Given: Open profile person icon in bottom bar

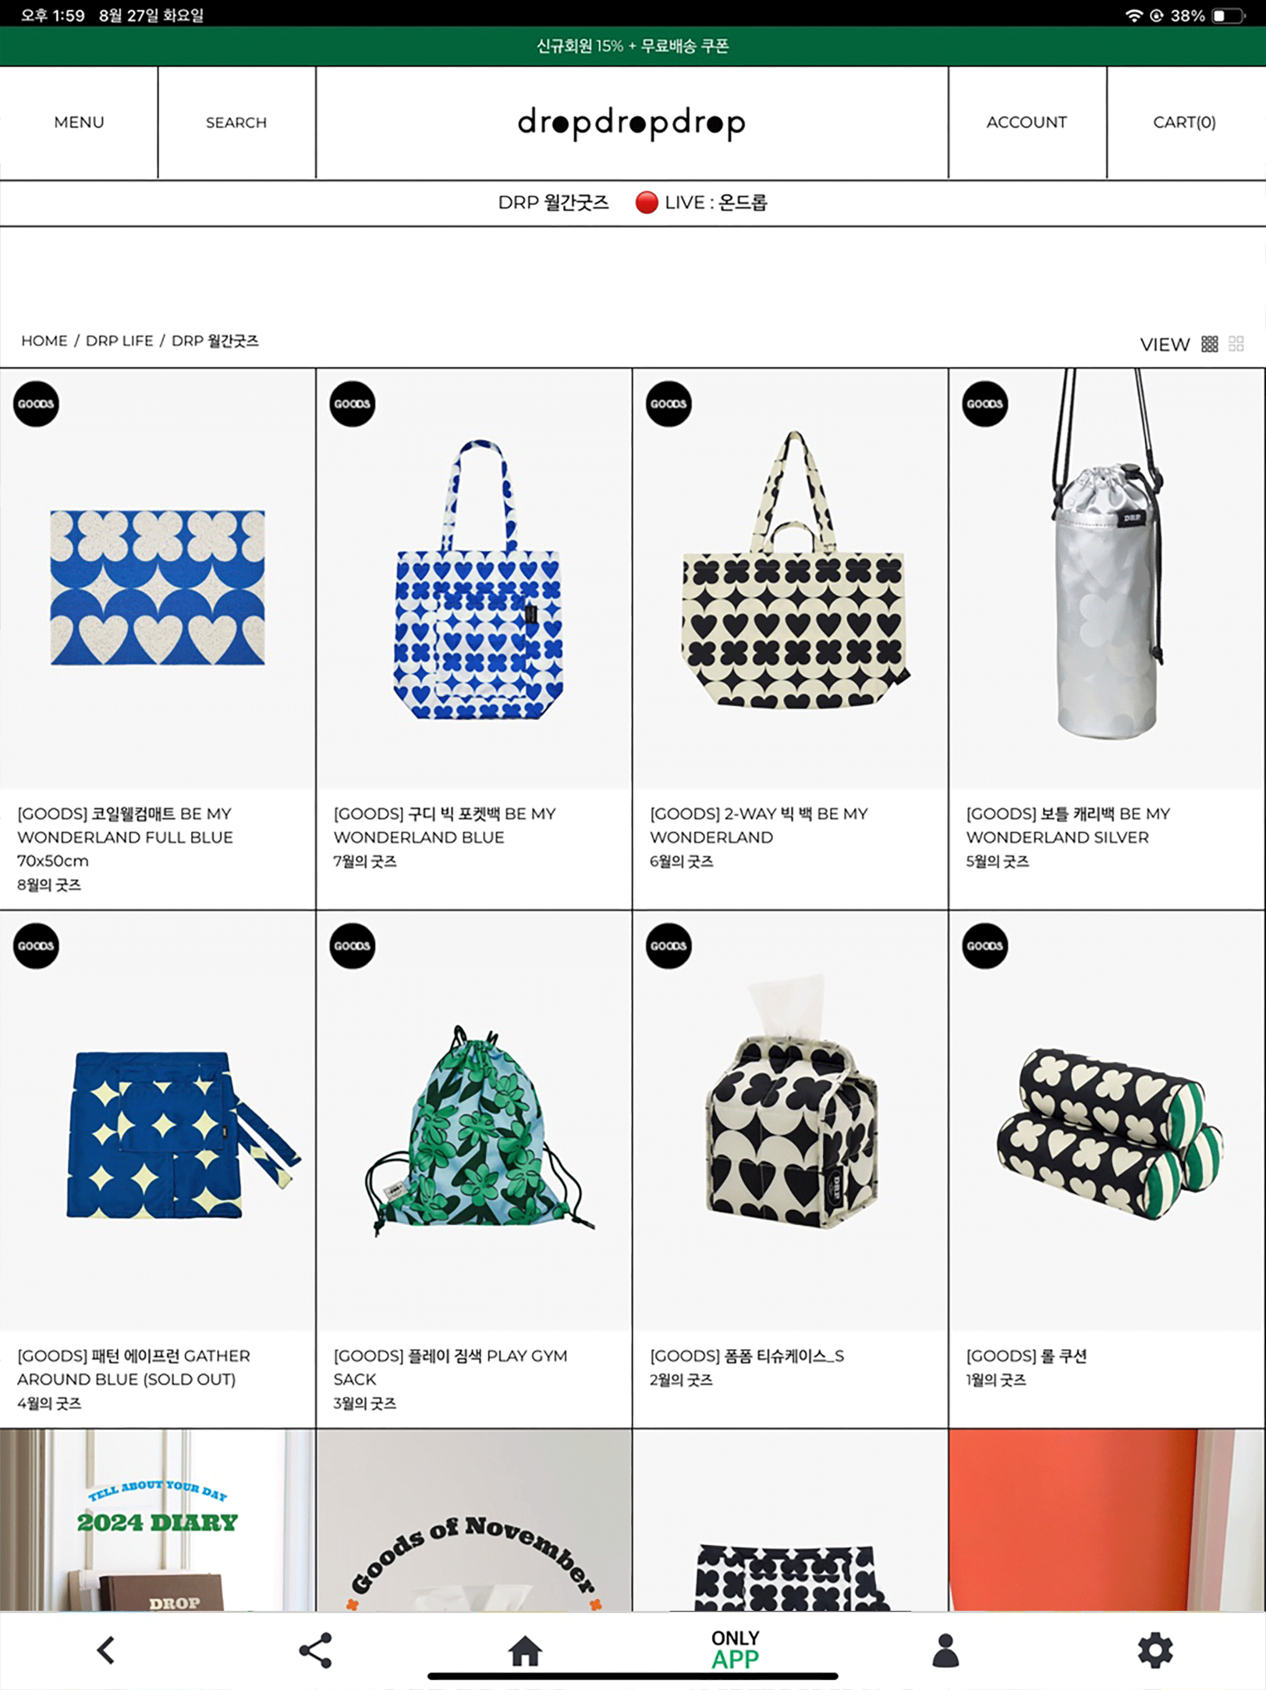Looking at the screenshot, I should [x=945, y=1650].
